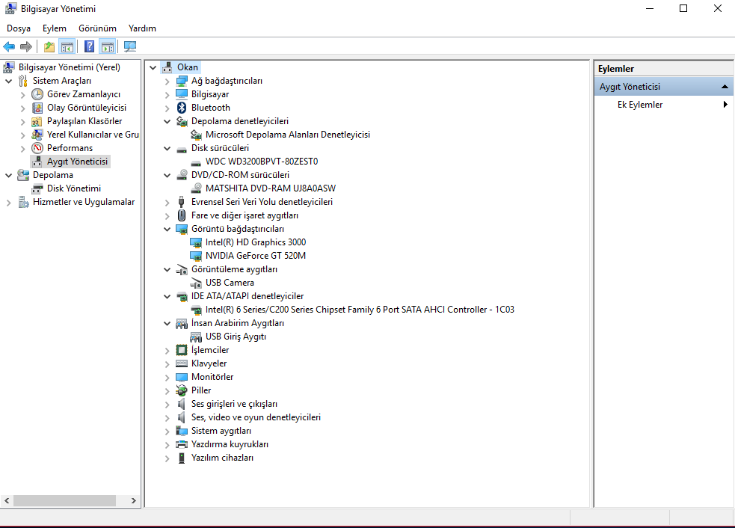This screenshot has width=735, height=528.
Task: Expand the Hizmetler ve Uygulamalar node
Action: [9, 203]
